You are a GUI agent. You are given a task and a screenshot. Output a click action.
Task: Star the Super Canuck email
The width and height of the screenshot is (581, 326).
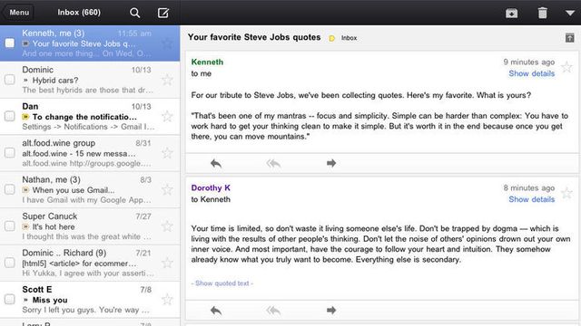pyautogui.click(x=167, y=225)
